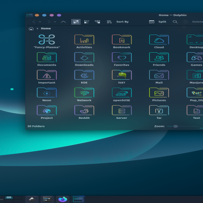The image size is (203, 203).
Task: Open the Bookmark folder
Action: [x=122, y=42]
